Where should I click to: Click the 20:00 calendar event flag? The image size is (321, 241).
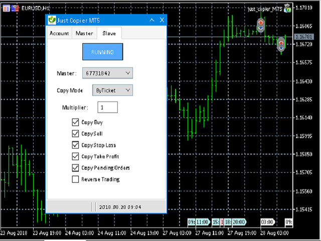tap(239, 221)
